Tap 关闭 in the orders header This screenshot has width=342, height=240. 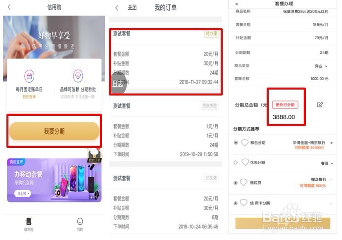click(132, 8)
